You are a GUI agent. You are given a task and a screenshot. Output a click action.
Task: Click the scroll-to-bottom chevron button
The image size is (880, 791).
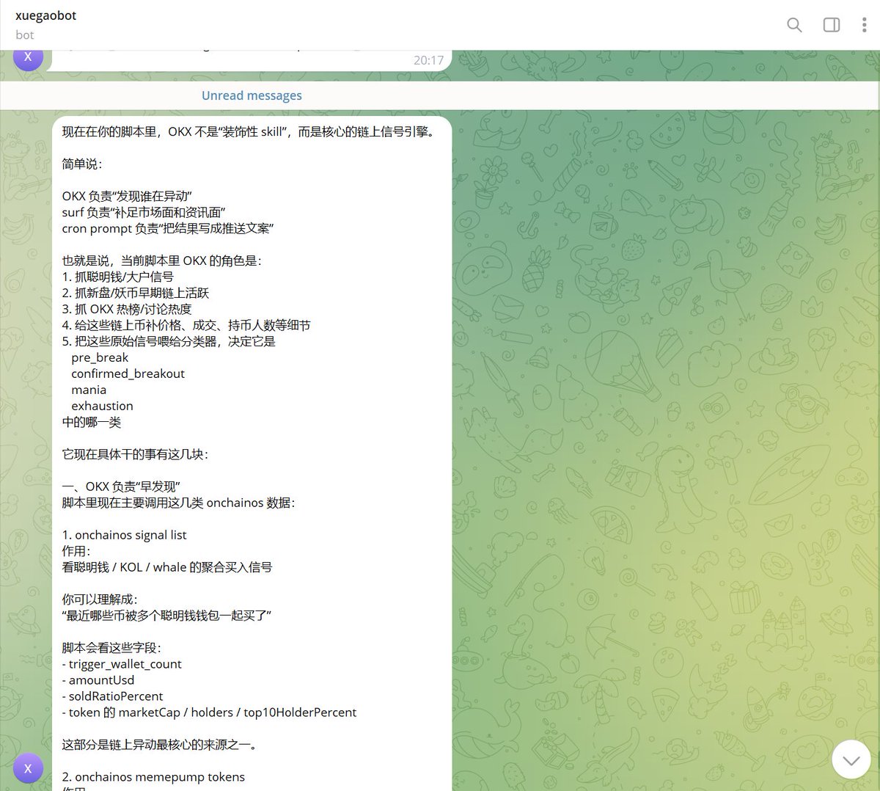[851, 759]
